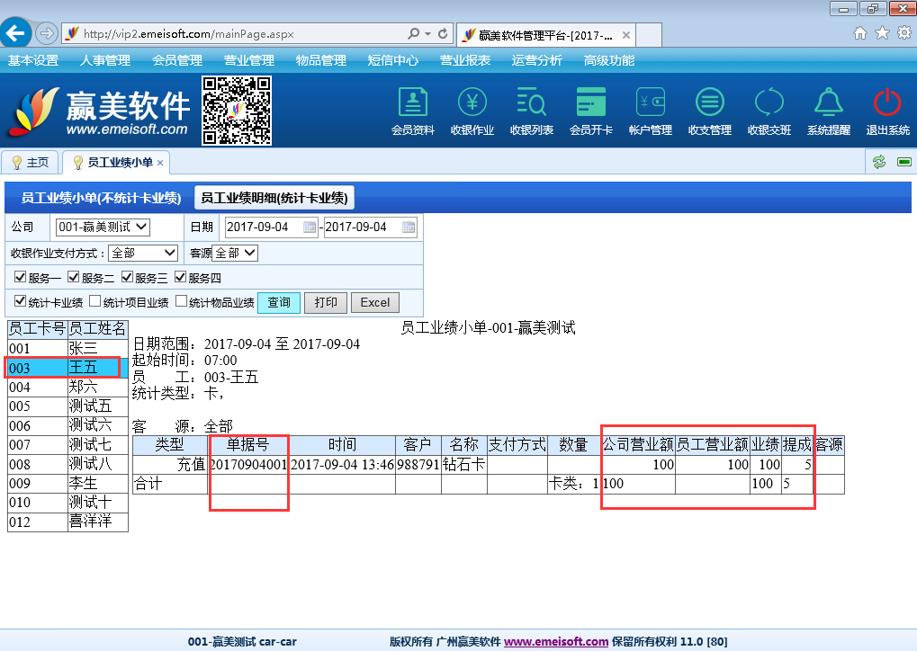Screen dimensions: 917x651
Task: Uncheck the 服务一 checkbox
Action: (x=20, y=278)
